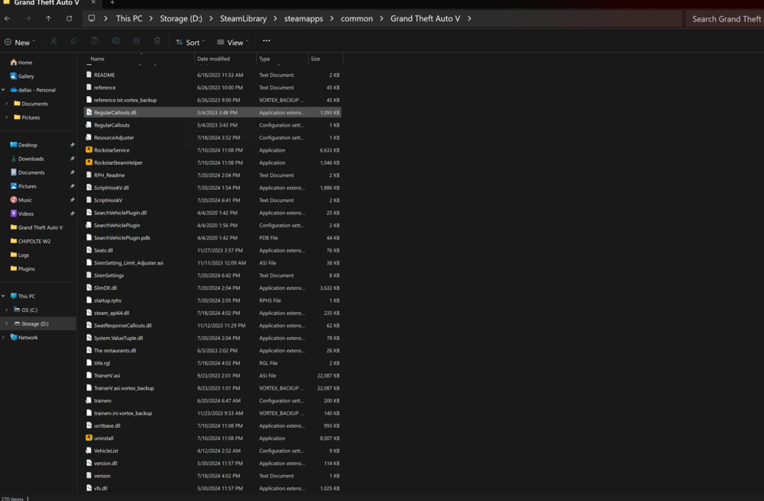Viewport: 764px width, 501px height.
Task: Go back using the back arrow
Action: coord(8,18)
